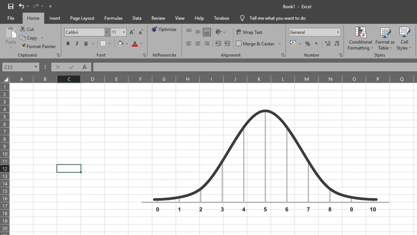417x235 pixels.
Task: Click the Cut icon
Action: coord(24,29)
